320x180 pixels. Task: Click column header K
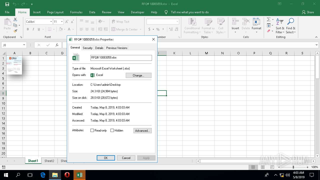click(174, 53)
